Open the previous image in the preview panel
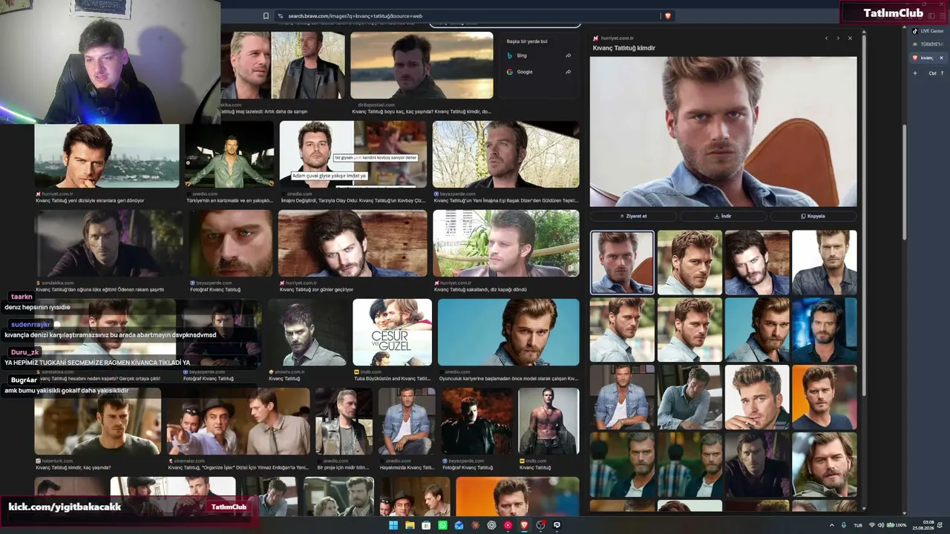Image resolution: width=950 pixels, height=534 pixels. (826, 38)
